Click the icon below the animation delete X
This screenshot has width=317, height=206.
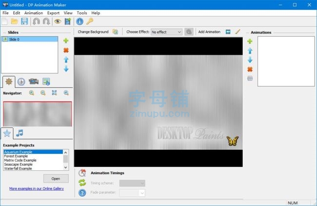tap(250, 78)
